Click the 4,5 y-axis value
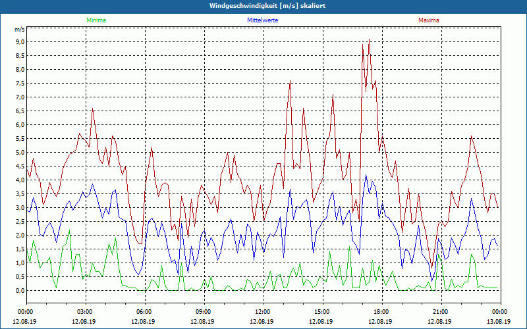527x329 pixels. pyautogui.click(x=20, y=166)
